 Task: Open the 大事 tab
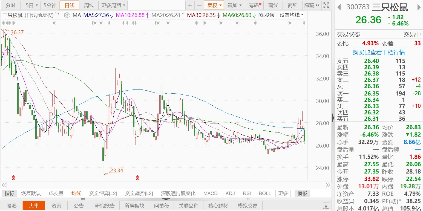click(x=34, y=206)
